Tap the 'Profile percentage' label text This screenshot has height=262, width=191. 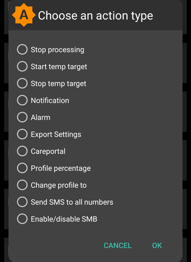(x=61, y=168)
